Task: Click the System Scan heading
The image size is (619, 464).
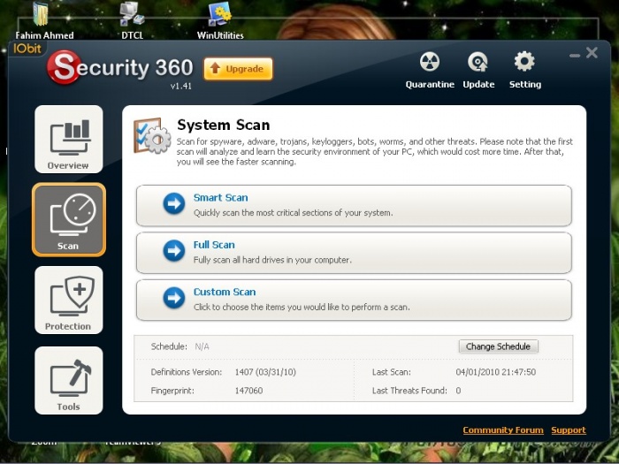Action: pyautogui.click(x=224, y=126)
